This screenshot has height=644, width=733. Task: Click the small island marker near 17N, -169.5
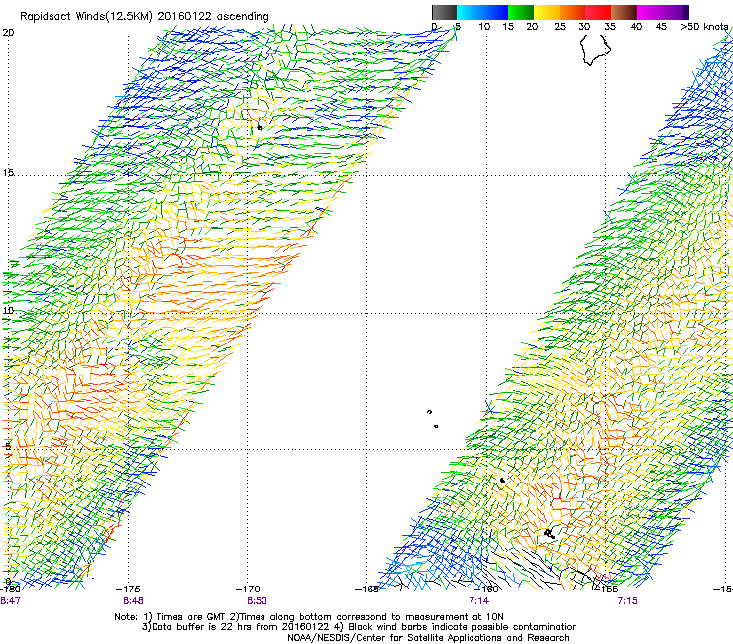[260, 127]
